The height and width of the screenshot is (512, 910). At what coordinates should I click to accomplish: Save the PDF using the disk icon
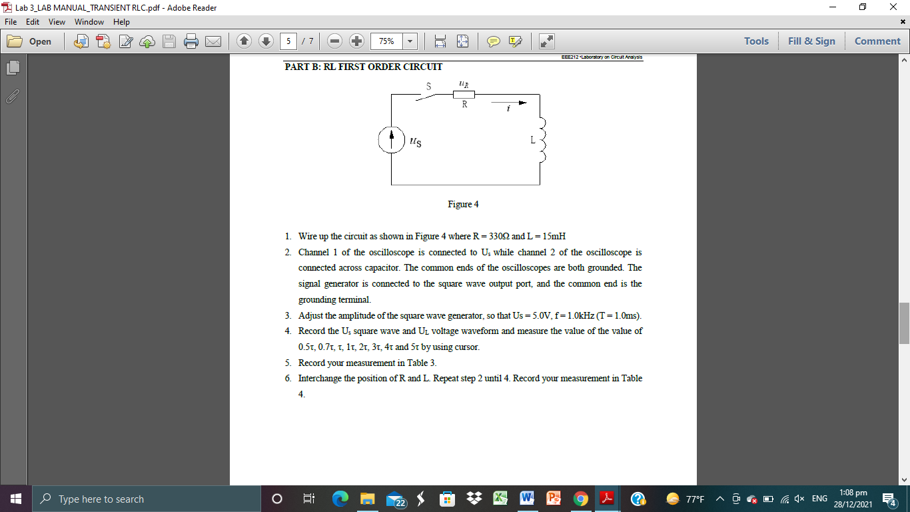click(x=169, y=41)
